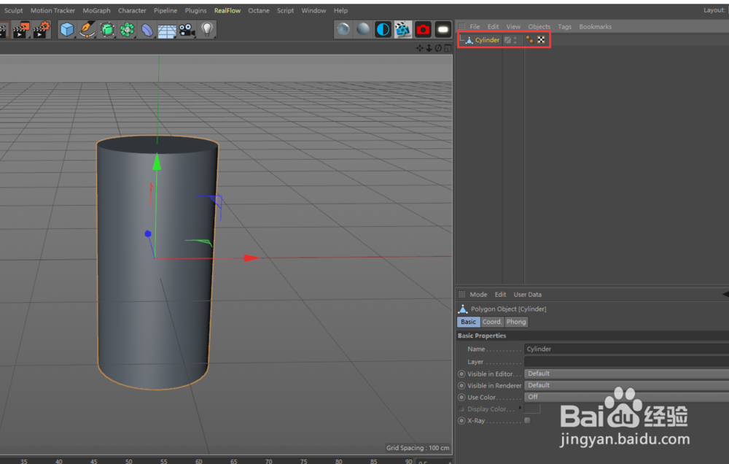Click the Name input field containing Cylinder
The width and height of the screenshot is (729, 464).
click(626, 349)
